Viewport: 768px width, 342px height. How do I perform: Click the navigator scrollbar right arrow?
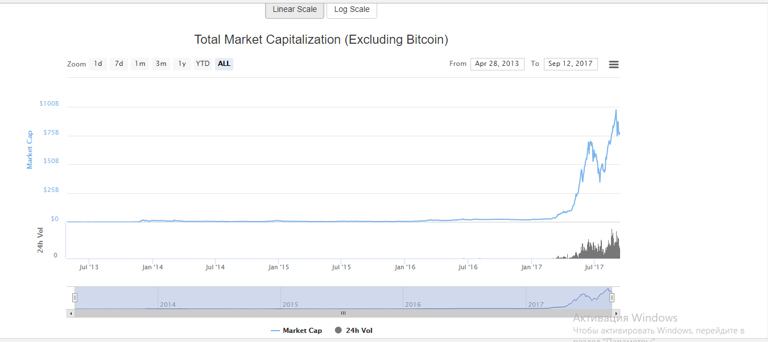(x=616, y=313)
